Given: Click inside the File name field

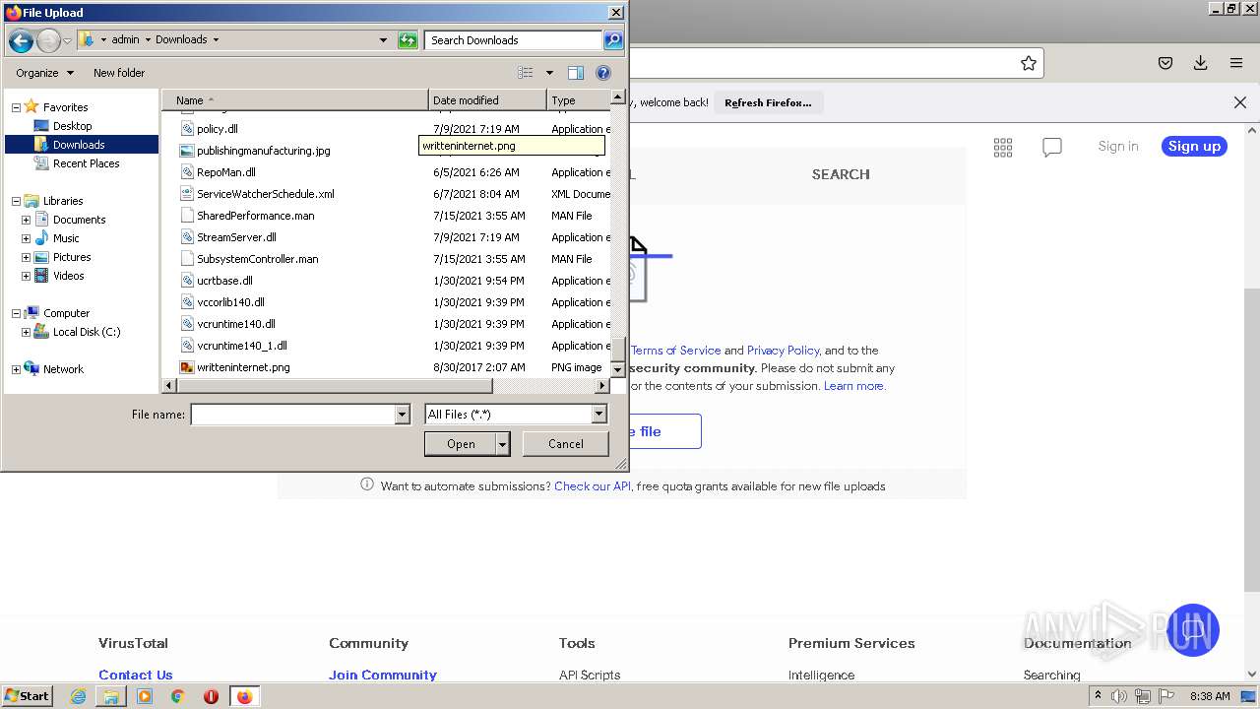Looking at the screenshot, I should (292, 415).
